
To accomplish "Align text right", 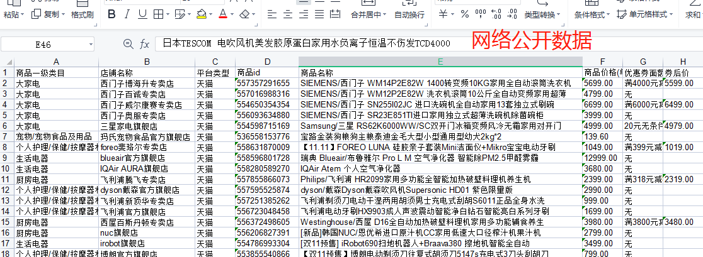I will [304, 14].
